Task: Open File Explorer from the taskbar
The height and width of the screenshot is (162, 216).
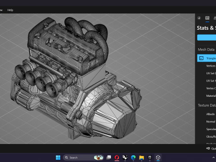Action: (x=141, y=157)
